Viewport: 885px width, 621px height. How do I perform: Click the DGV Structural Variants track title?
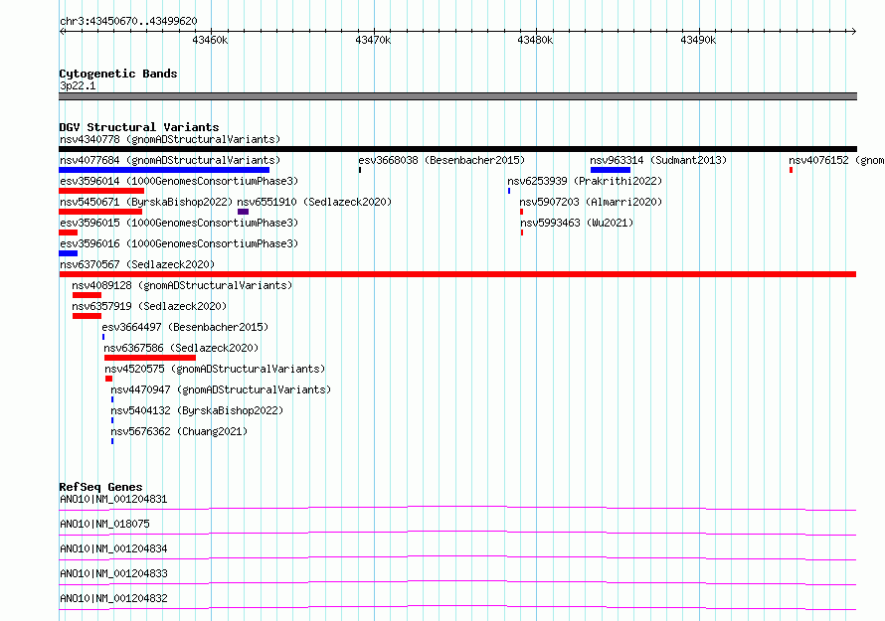pyautogui.click(x=139, y=127)
